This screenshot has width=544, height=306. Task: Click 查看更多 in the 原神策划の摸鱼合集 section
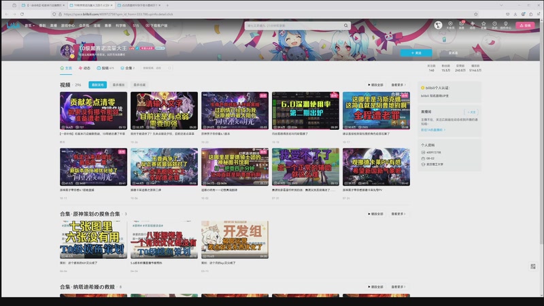[398, 214]
